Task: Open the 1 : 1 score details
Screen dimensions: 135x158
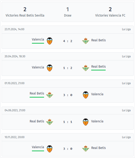Action: [x=68, y=122]
